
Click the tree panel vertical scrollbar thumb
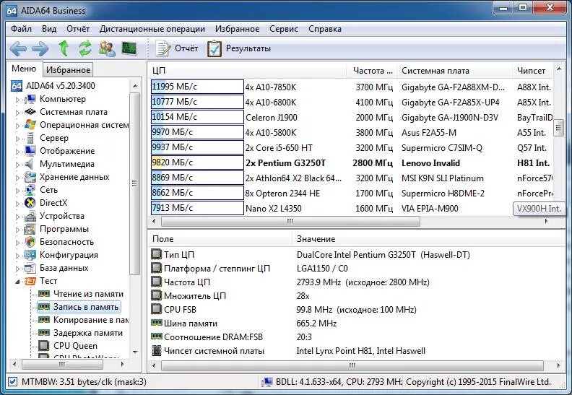134,183
